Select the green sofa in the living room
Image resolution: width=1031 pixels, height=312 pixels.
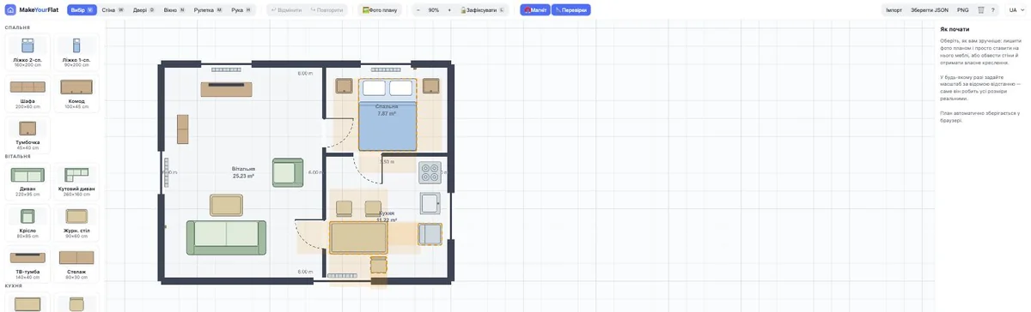227,237
